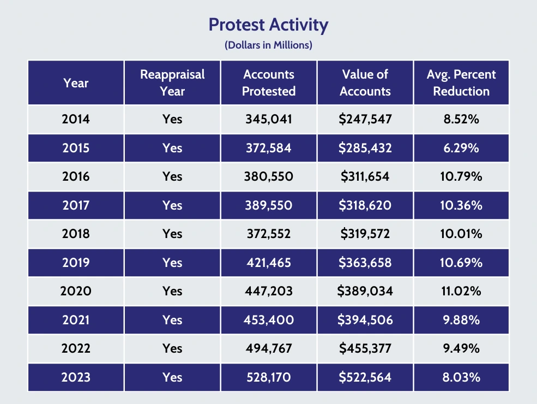Viewport: 537px width, 404px height.
Task: Click the 2014 year cell
Action: point(76,120)
